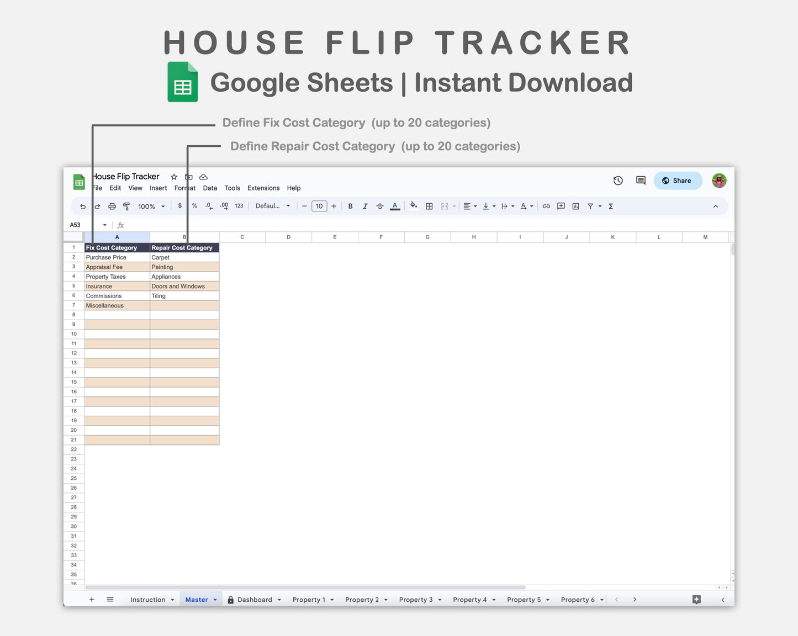Select the Borders icon
798x636 pixels.
coord(429,206)
